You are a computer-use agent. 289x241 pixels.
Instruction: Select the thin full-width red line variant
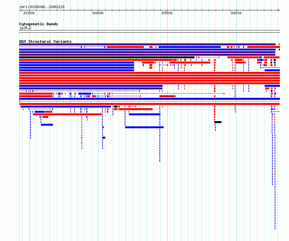(149, 101)
